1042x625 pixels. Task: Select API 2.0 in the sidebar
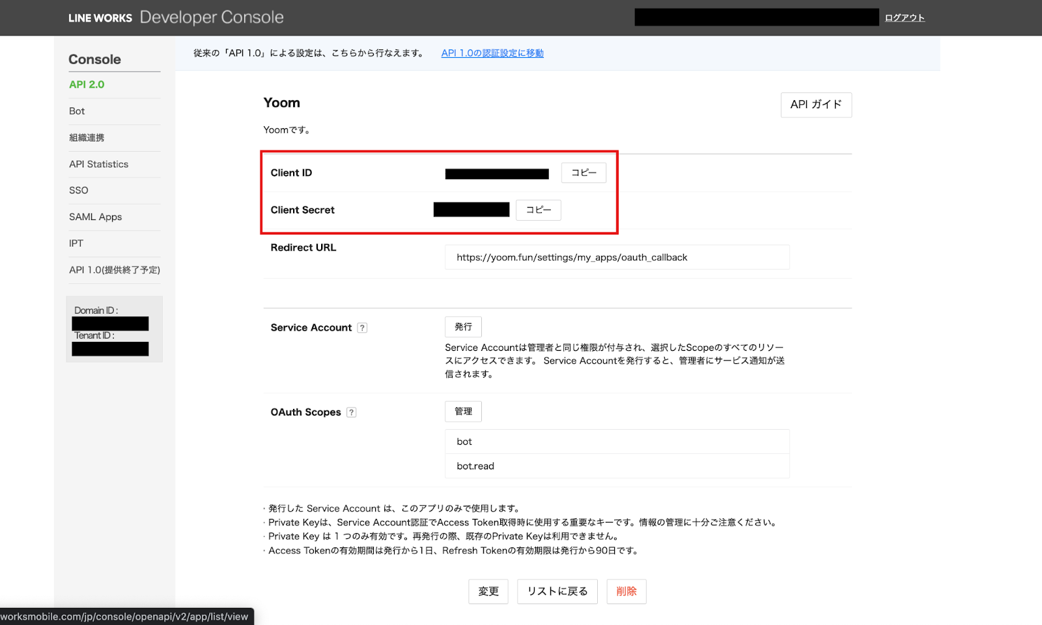(87, 85)
